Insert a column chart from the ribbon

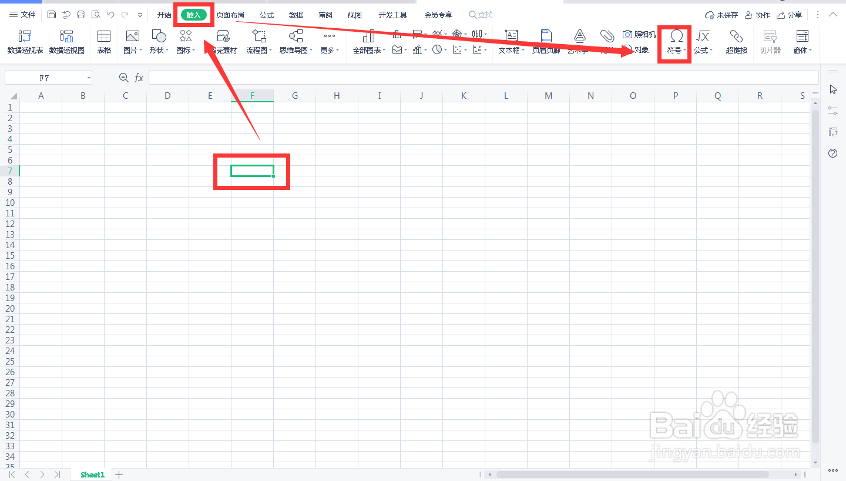397,34
